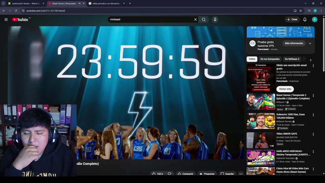Start voice search with microphone icon
The height and width of the screenshot is (183, 325).
pos(215,20)
